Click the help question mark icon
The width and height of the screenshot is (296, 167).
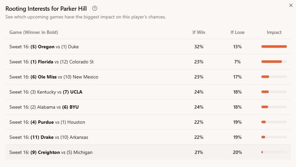pyautogui.click(x=95, y=8)
